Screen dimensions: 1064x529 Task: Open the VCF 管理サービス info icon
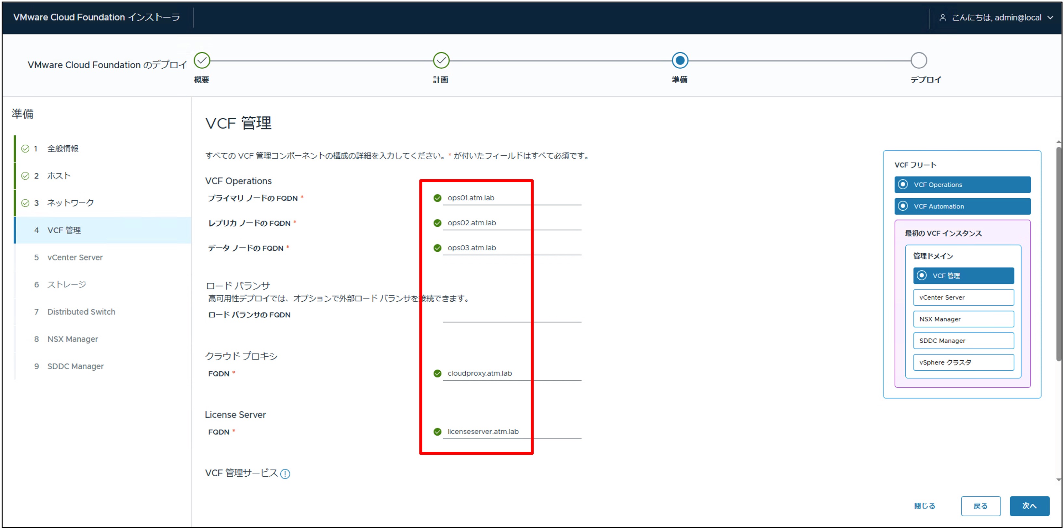[285, 474]
